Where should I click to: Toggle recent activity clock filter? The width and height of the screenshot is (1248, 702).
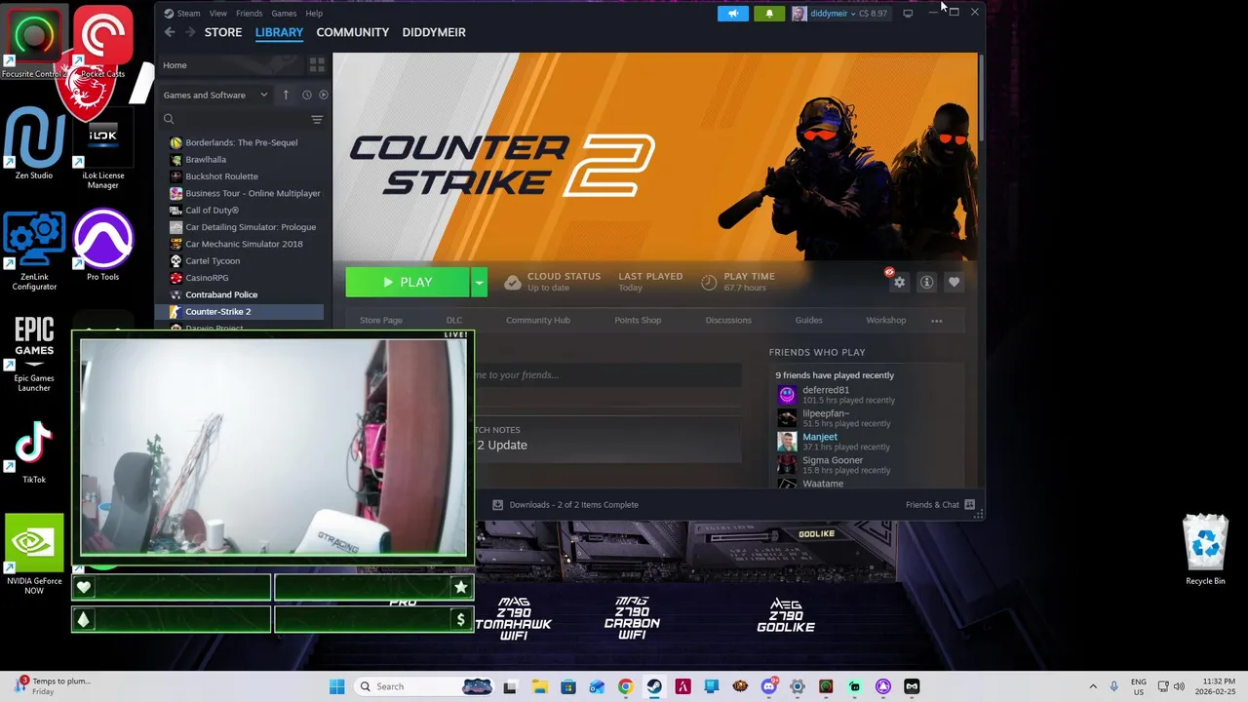[306, 95]
